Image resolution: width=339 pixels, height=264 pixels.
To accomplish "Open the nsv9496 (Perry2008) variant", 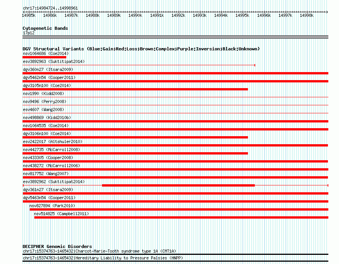I will point(45,101).
